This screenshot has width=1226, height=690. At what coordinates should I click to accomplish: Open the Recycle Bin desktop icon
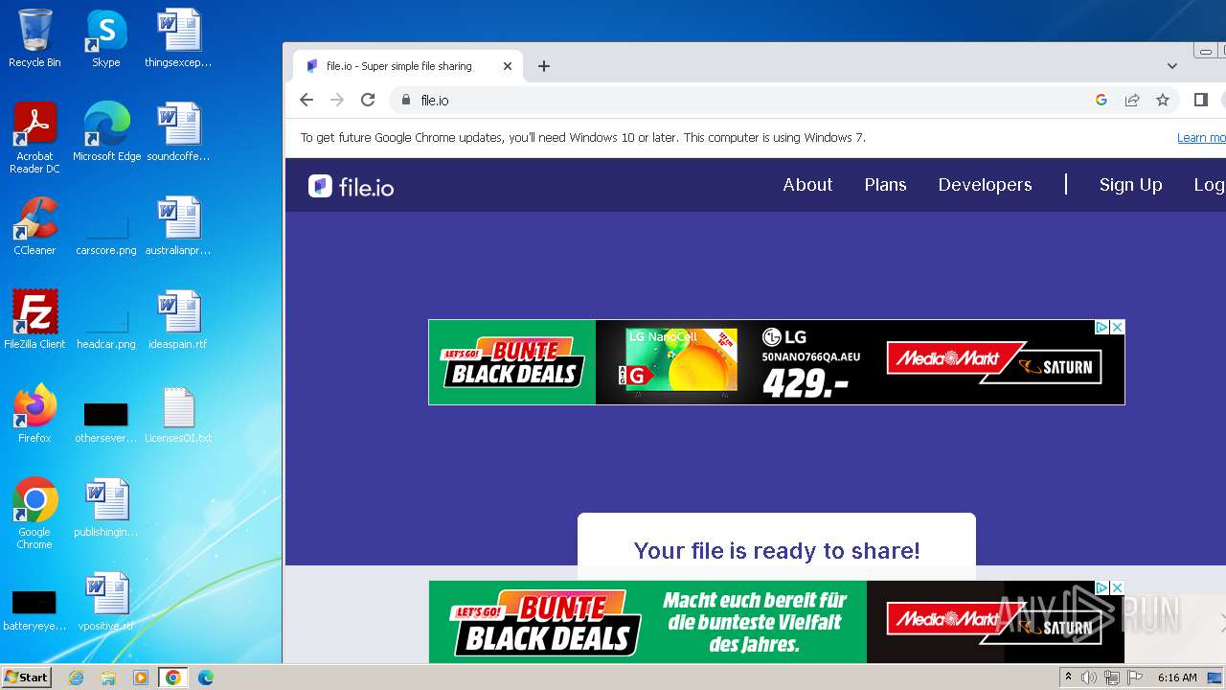[34, 38]
